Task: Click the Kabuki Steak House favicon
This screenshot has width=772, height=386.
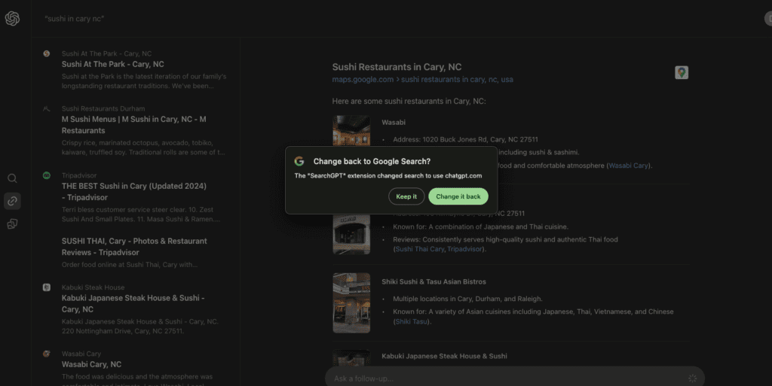Action: [x=46, y=287]
